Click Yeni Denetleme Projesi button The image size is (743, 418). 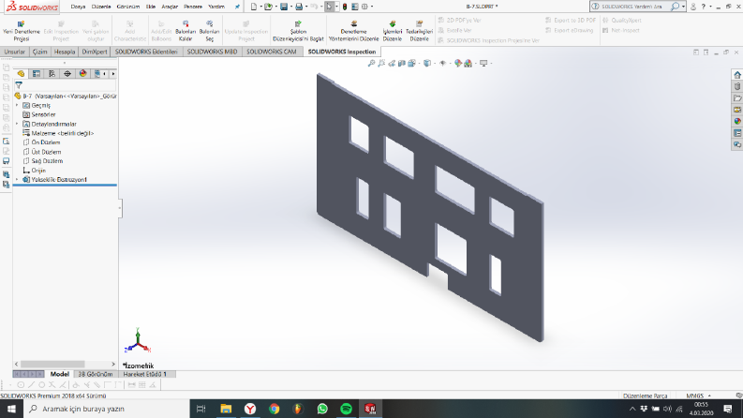click(21, 31)
